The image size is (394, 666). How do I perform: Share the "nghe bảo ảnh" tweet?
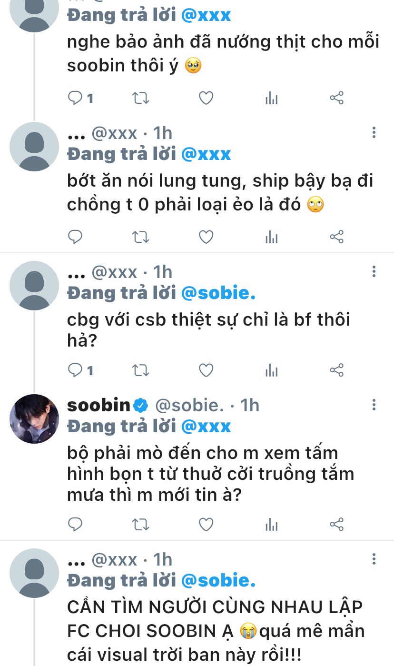pyautogui.click(x=336, y=98)
